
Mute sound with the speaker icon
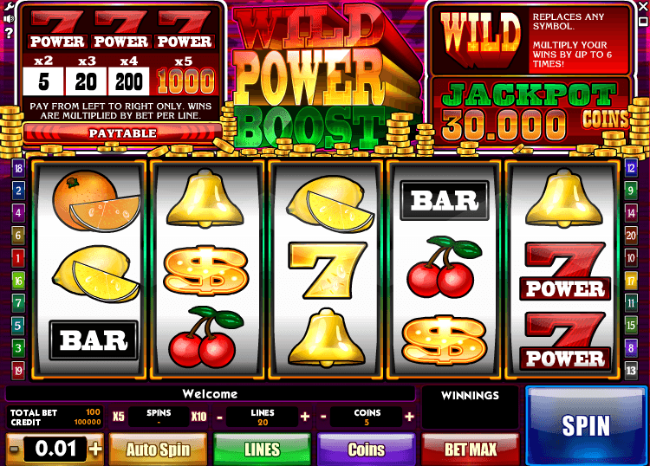(9, 19)
